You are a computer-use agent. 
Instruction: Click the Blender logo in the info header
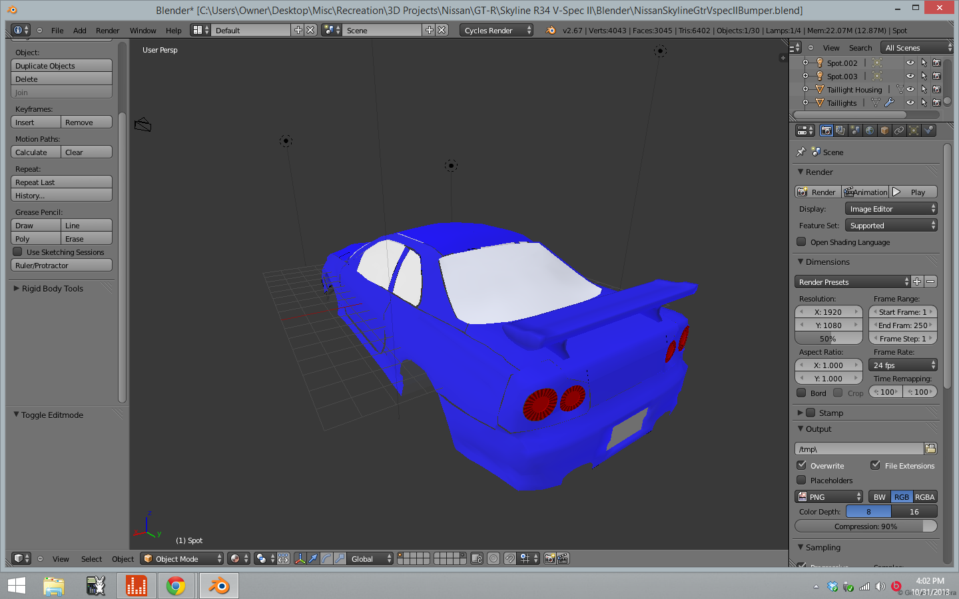(550, 30)
